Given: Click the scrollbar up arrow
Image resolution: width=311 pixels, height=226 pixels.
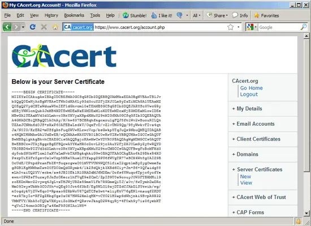Looking at the screenshot, I should pos(306,36).
